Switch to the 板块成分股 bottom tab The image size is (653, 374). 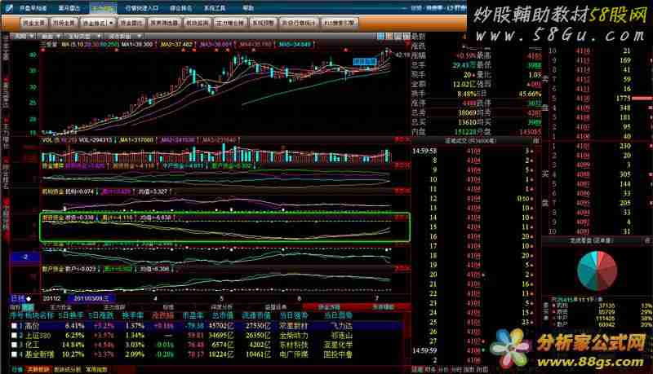[x=67, y=369]
